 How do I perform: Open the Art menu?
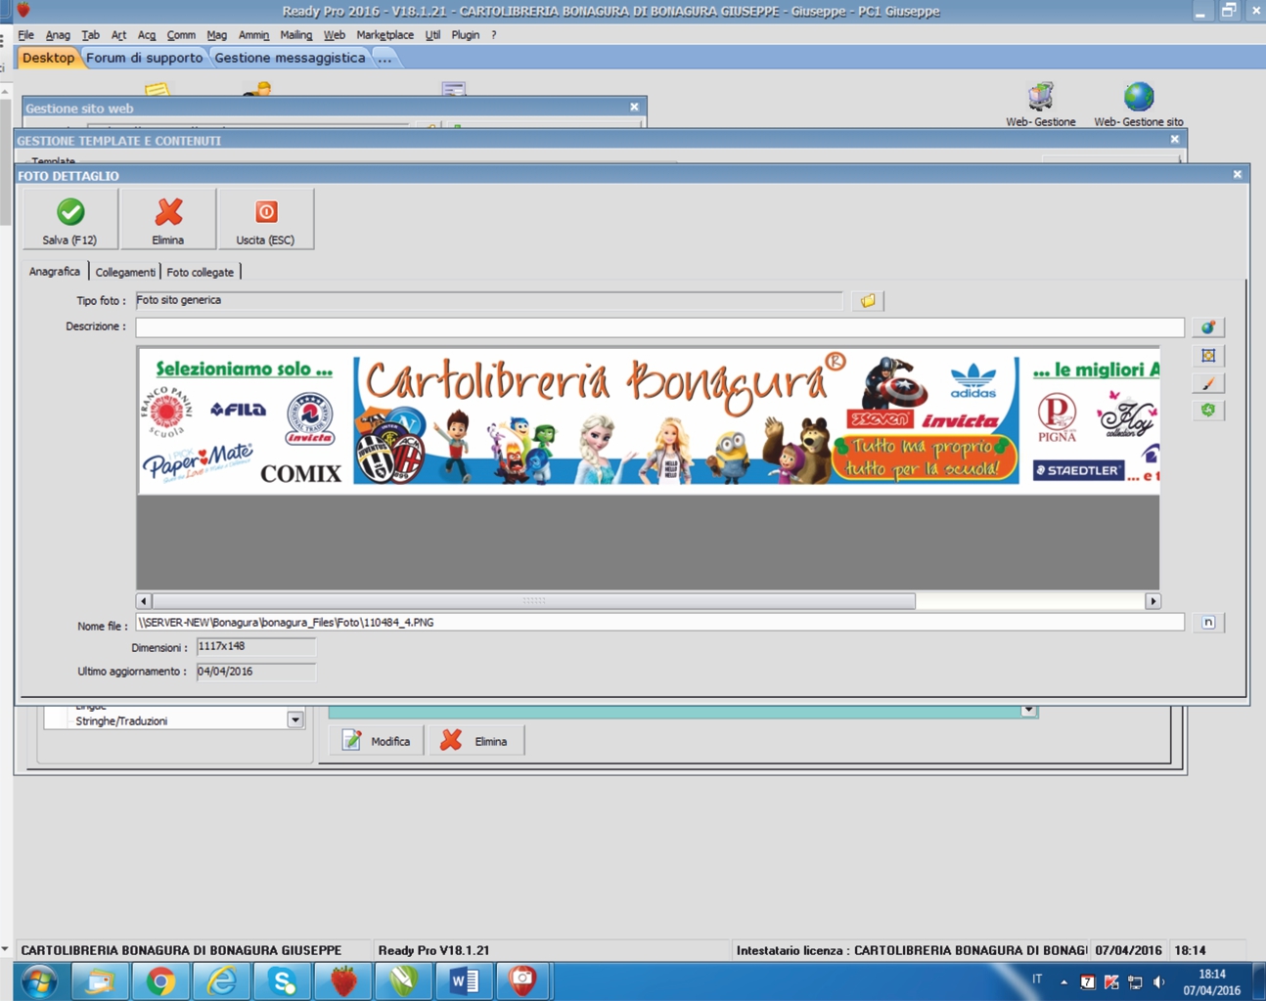tap(118, 35)
